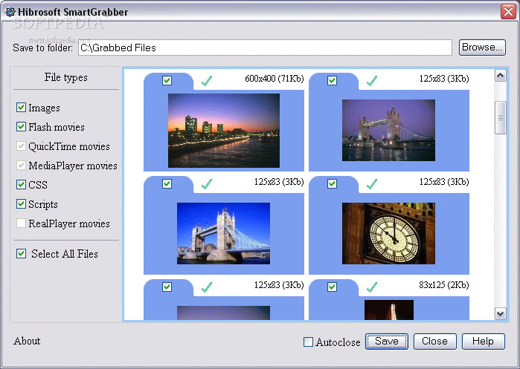Click the green checkmark on the bottom-left 125x83 card
Viewport: 520px width, 369px height.
tap(207, 287)
